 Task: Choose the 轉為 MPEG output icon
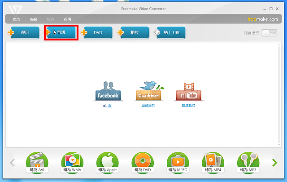tap(178, 162)
